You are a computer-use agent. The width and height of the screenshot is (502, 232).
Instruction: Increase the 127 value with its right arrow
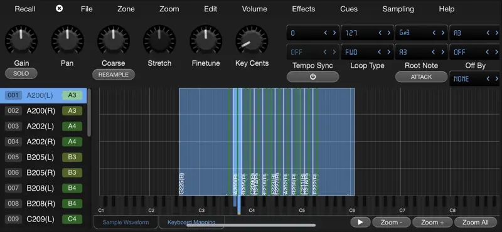(389, 33)
